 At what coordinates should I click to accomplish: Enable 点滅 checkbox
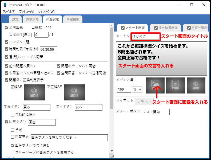[12, 130]
